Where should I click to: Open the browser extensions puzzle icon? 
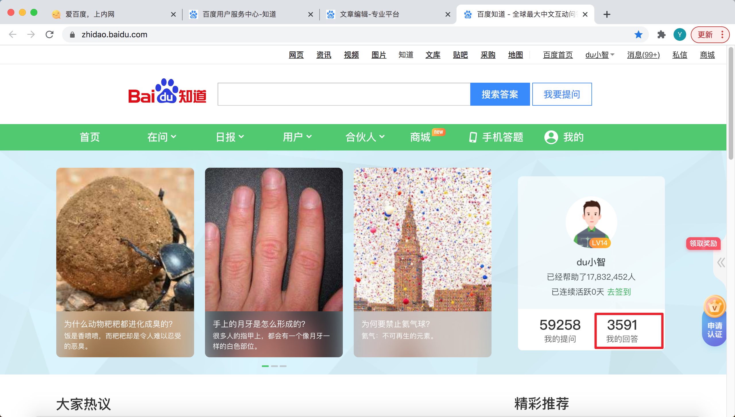661,34
